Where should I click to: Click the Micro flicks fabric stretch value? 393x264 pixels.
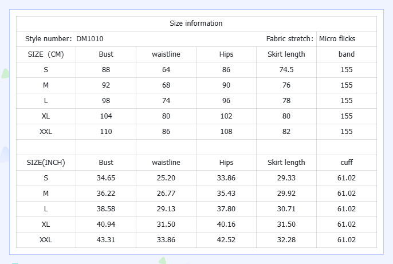[x=337, y=39]
